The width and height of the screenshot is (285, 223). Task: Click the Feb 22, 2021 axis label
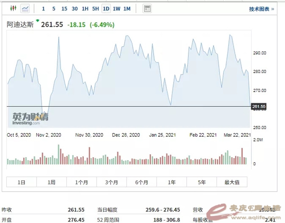[x=203, y=135]
